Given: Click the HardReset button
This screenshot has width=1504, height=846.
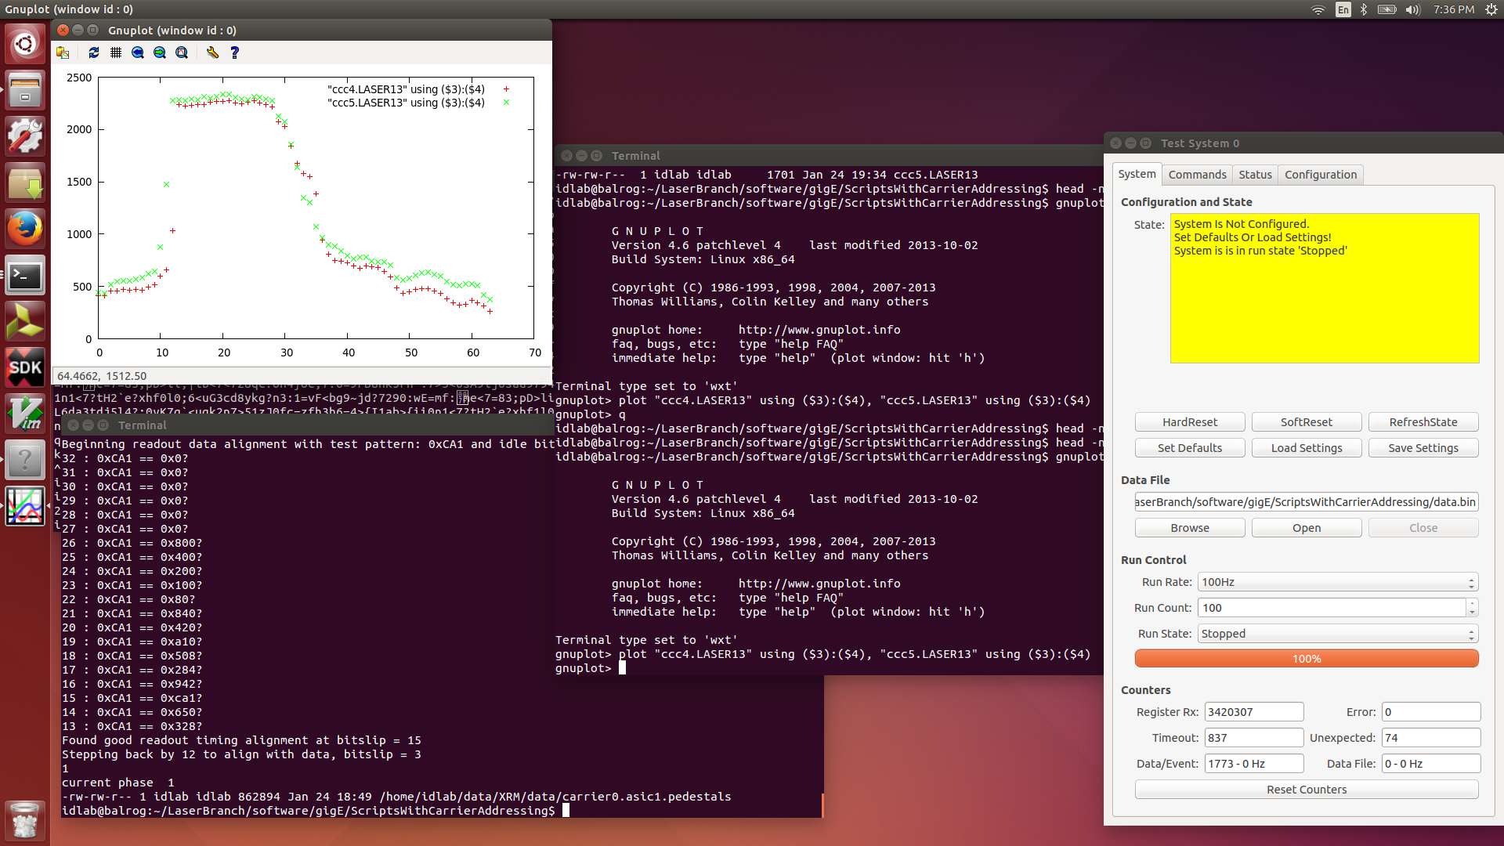Looking at the screenshot, I should 1190,422.
